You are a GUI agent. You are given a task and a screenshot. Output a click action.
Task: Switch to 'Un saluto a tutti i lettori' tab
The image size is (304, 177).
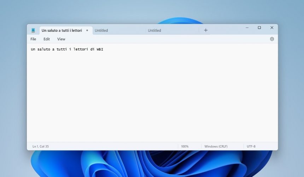[62, 30]
